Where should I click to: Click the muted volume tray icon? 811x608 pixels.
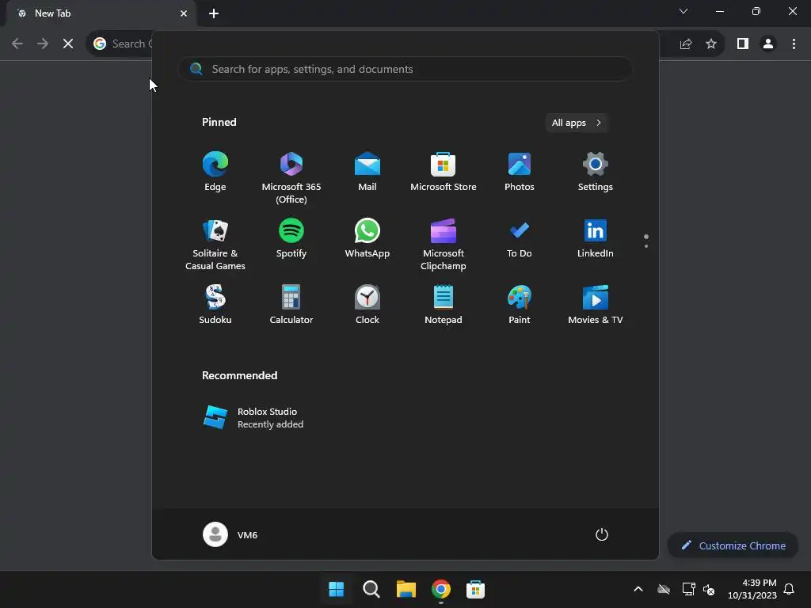pos(709,589)
